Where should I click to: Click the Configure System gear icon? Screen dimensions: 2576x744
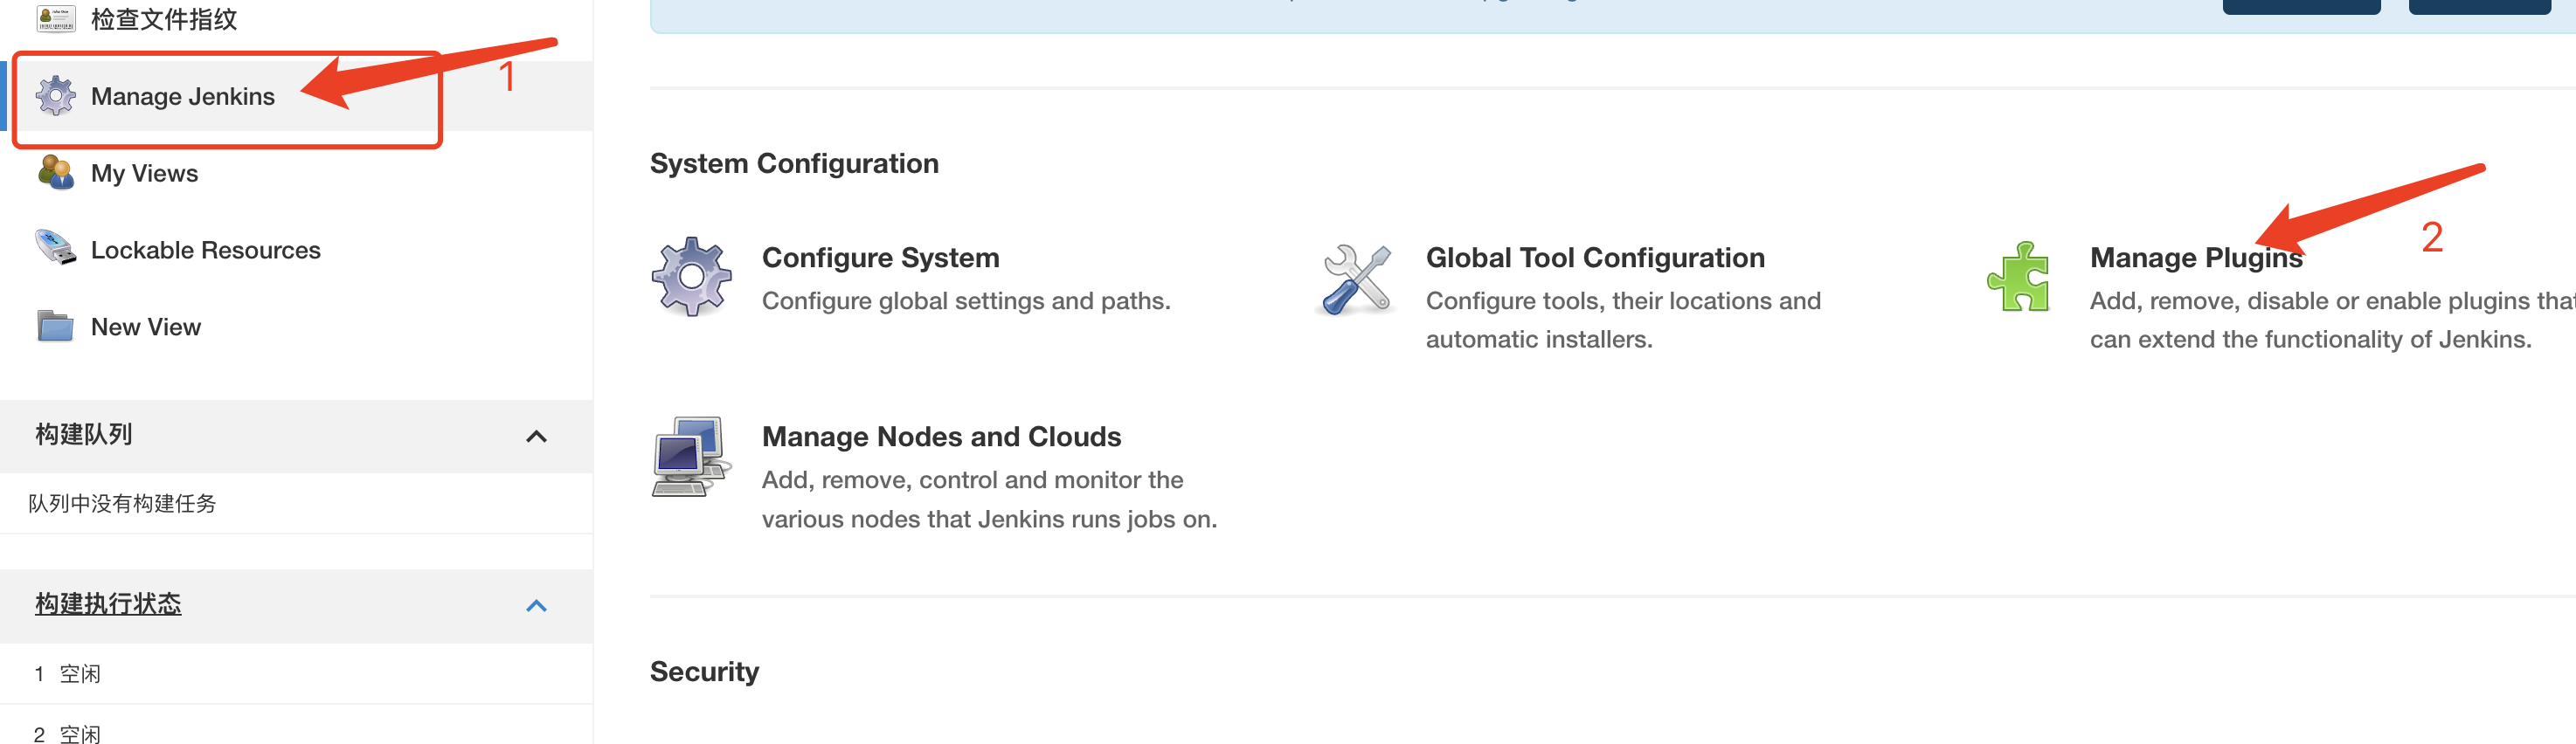coord(691,277)
